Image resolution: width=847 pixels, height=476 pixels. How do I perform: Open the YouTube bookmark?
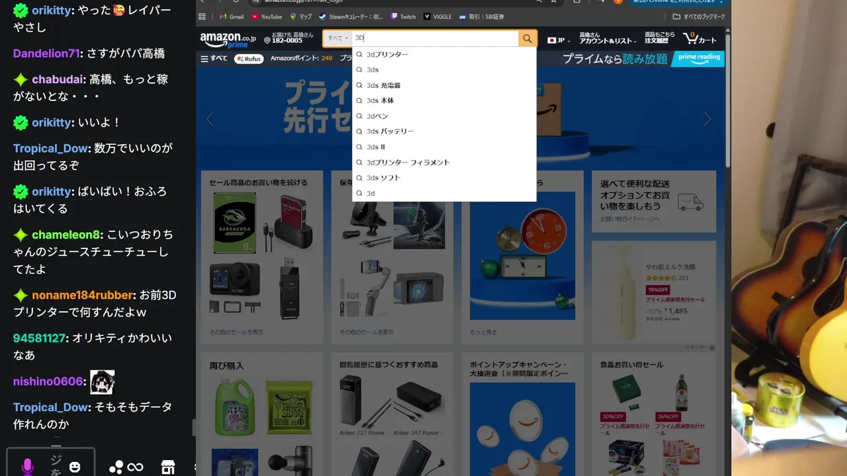267,17
